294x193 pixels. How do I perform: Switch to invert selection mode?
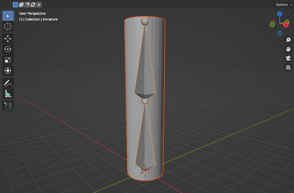point(33,5)
